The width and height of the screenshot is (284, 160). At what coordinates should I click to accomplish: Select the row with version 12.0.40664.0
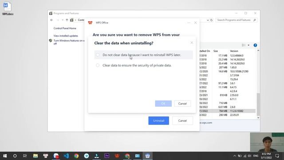(228, 56)
